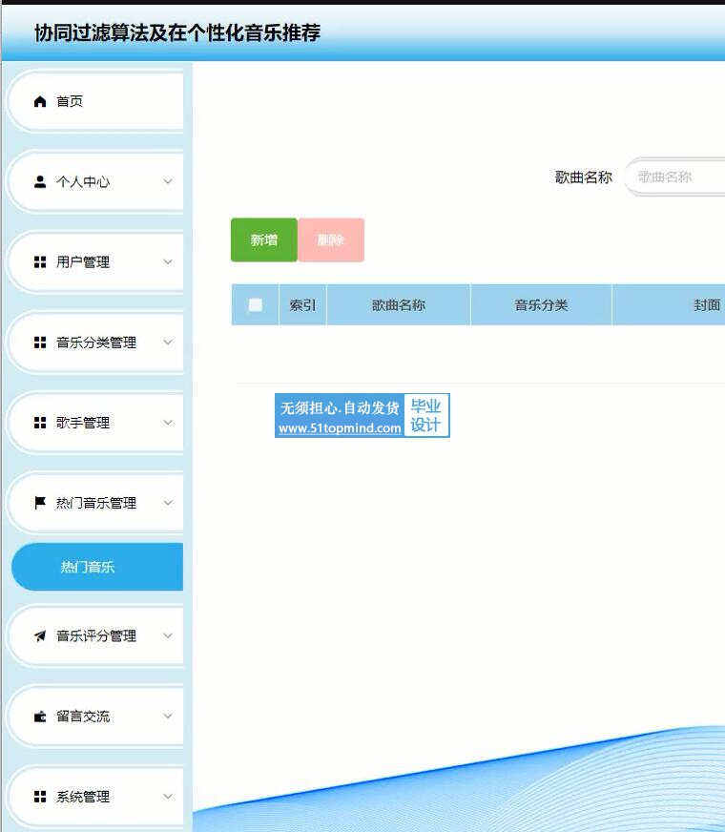
Task: Click the grid icon beside 系统管理
Action: click(x=40, y=797)
